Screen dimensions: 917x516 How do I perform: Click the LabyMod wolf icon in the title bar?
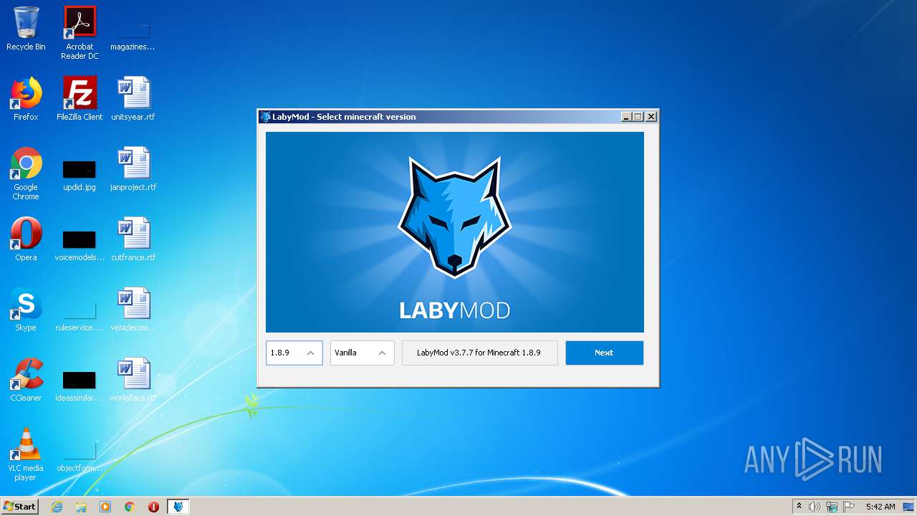[x=265, y=117]
